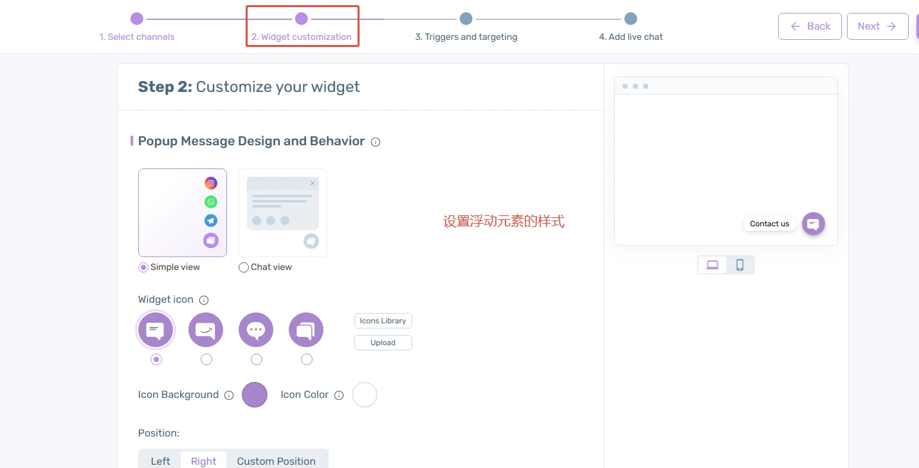Switch preview to mobile view
This screenshot has width=919, height=468.
[x=740, y=264]
